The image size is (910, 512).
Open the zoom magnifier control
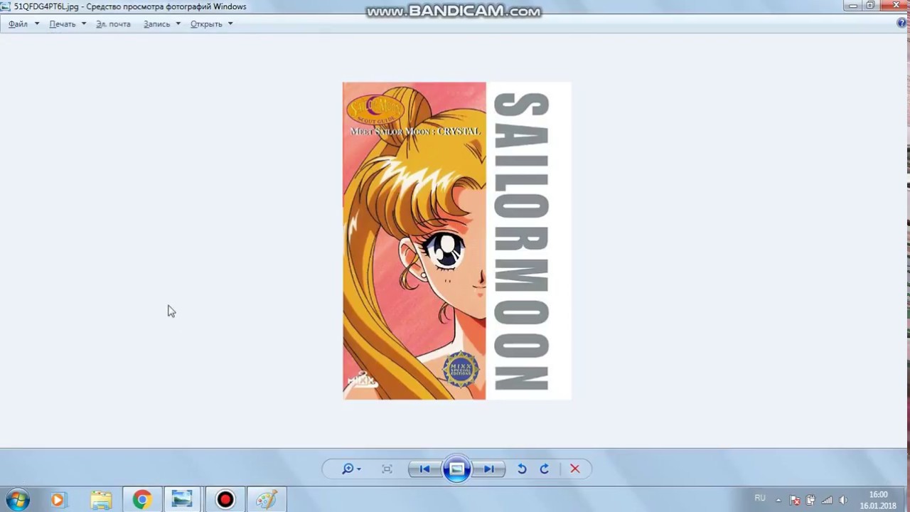(350, 469)
